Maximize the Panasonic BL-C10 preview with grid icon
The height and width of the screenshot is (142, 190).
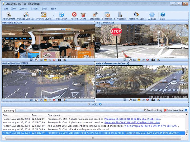[x=31, y=60]
